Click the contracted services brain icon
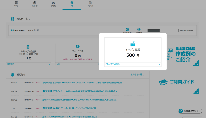The height and width of the screenshot is (118, 206). tap(12, 19)
